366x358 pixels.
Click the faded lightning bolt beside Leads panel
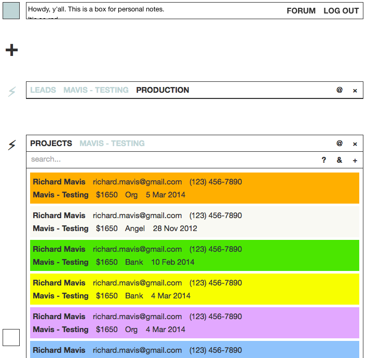click(x=12, y=92)
